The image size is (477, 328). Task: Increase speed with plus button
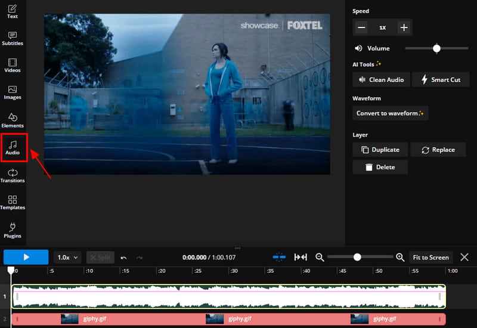(404, 27)
